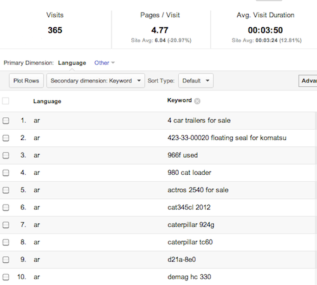The height and width of the screenshot is (285, 317).
Task: Check row 2 floating seal for komatsu
Action: tap(6, 138)
